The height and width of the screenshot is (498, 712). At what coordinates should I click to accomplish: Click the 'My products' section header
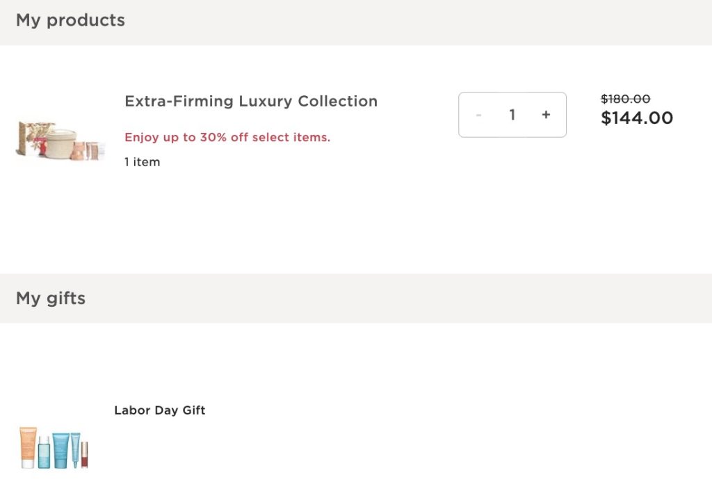[x=70, y=20]
